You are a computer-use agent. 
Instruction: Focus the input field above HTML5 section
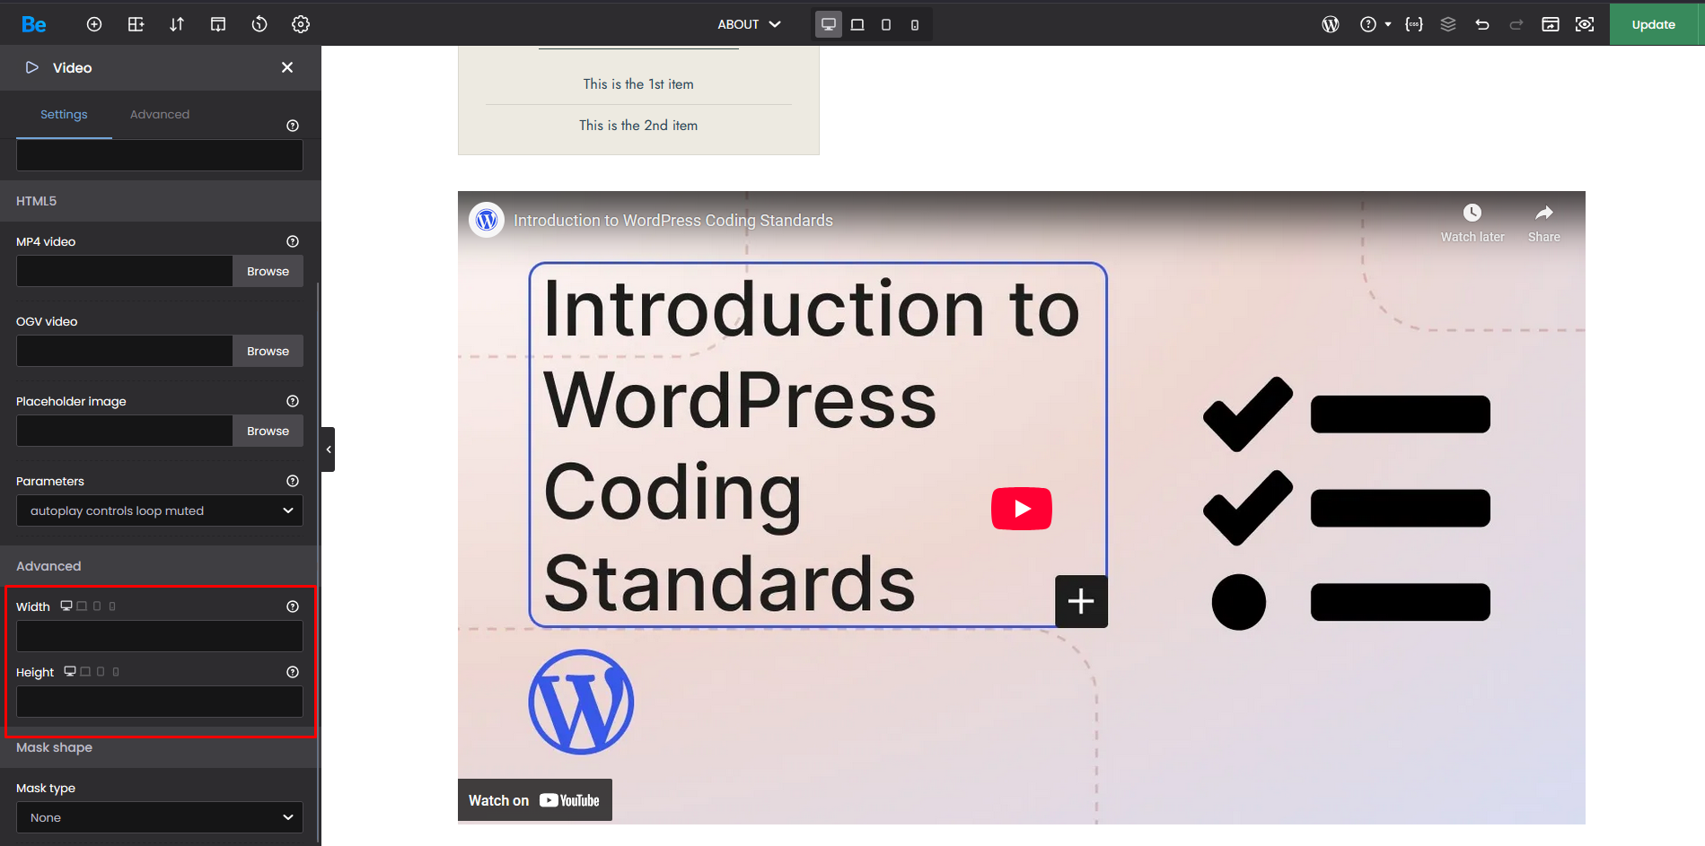[x=160, y=155]
